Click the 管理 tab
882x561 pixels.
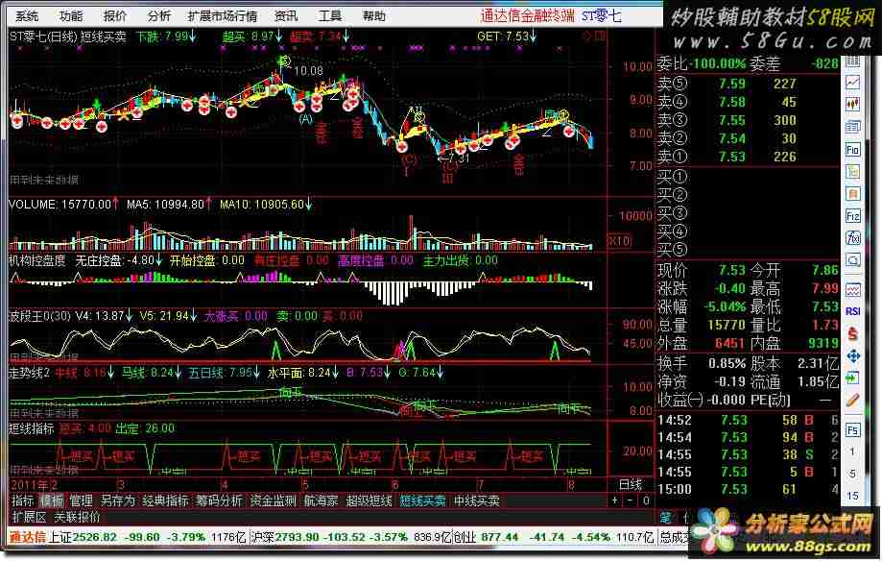point(81,500)
